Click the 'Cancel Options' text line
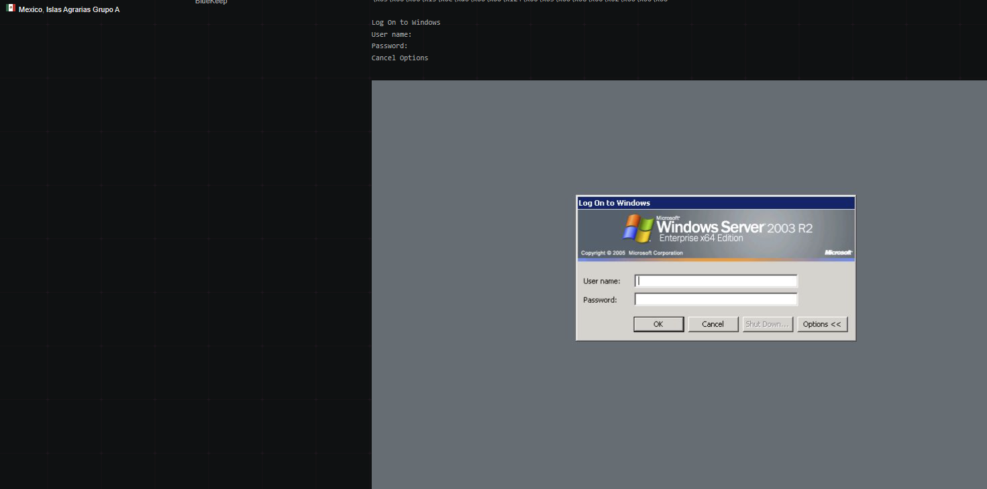 pyautogui.click(x=400, y=58)
